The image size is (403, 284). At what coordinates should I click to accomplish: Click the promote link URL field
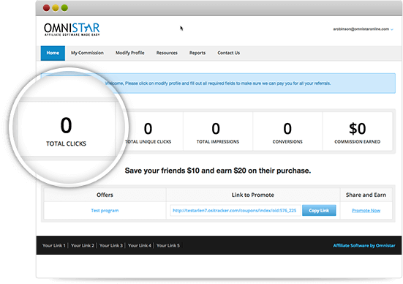point(235,210)
